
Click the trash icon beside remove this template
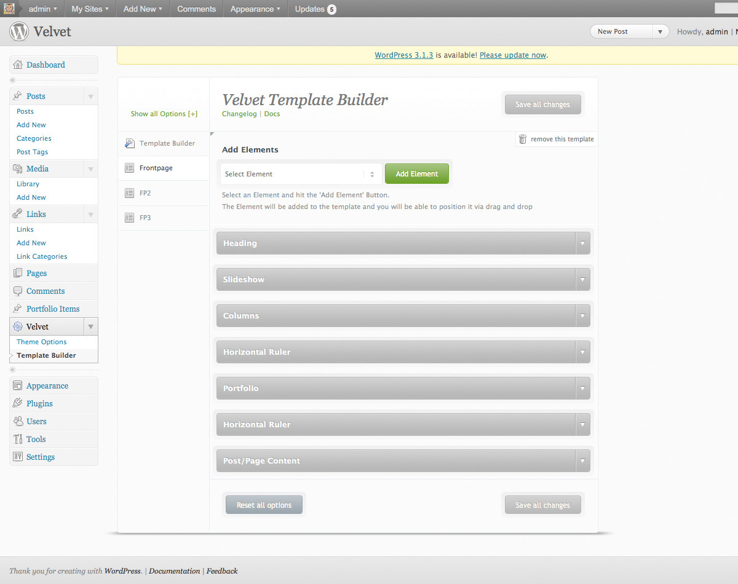(523, 139)
